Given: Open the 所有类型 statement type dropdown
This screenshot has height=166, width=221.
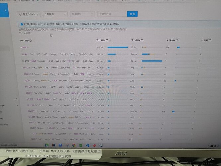Looking at the screenshot, I should pyautogui.click(x=82, y=14).
